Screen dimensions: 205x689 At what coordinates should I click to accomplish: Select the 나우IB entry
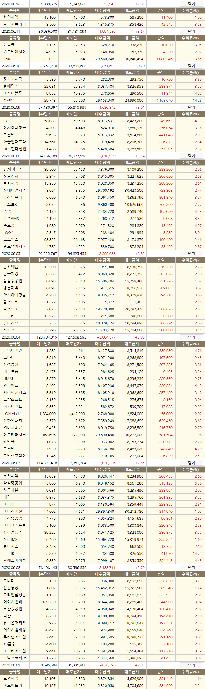click(x=102, y=553)
